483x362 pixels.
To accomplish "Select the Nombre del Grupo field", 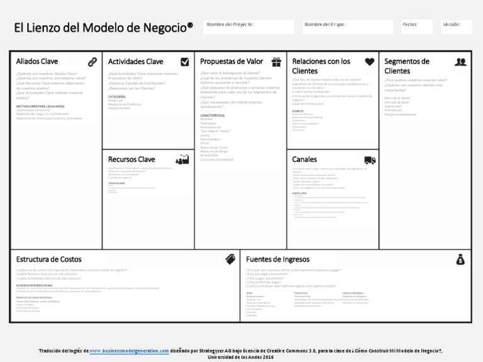I will coord(348,27).
